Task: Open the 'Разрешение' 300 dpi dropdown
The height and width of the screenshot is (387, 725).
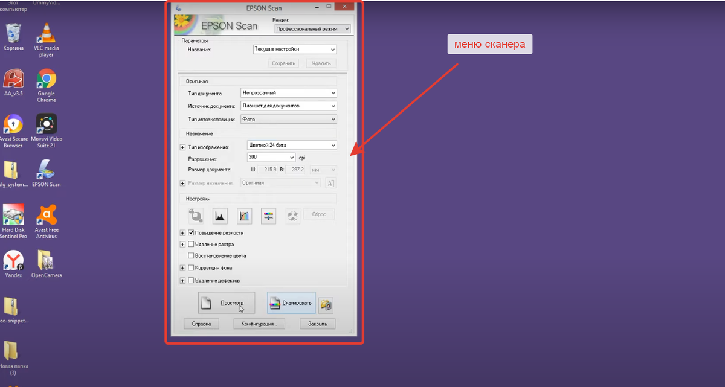Action: click(271, 158)
